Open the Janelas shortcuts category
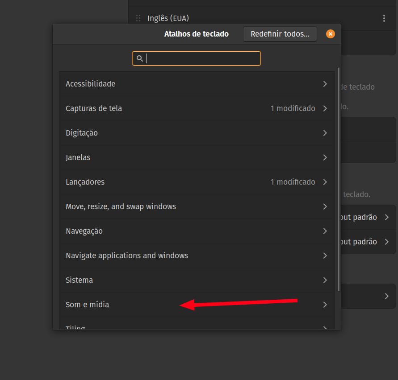 tap(197, 157)
